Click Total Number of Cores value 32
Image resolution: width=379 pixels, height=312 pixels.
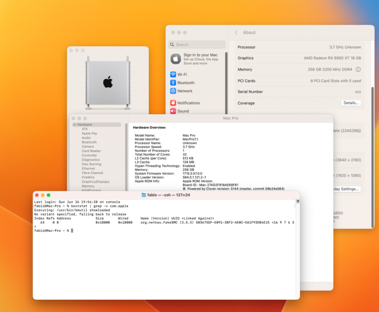[x=185, y=154]
